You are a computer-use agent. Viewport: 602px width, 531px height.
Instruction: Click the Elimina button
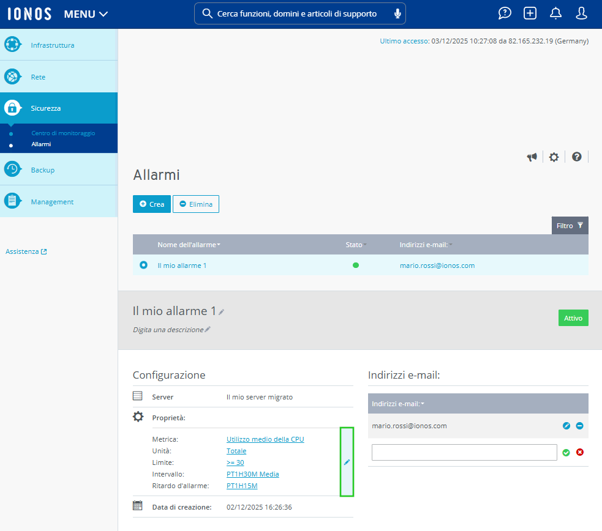[x=196, y=204]
